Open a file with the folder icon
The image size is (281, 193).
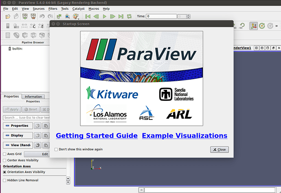coord(8,17)
